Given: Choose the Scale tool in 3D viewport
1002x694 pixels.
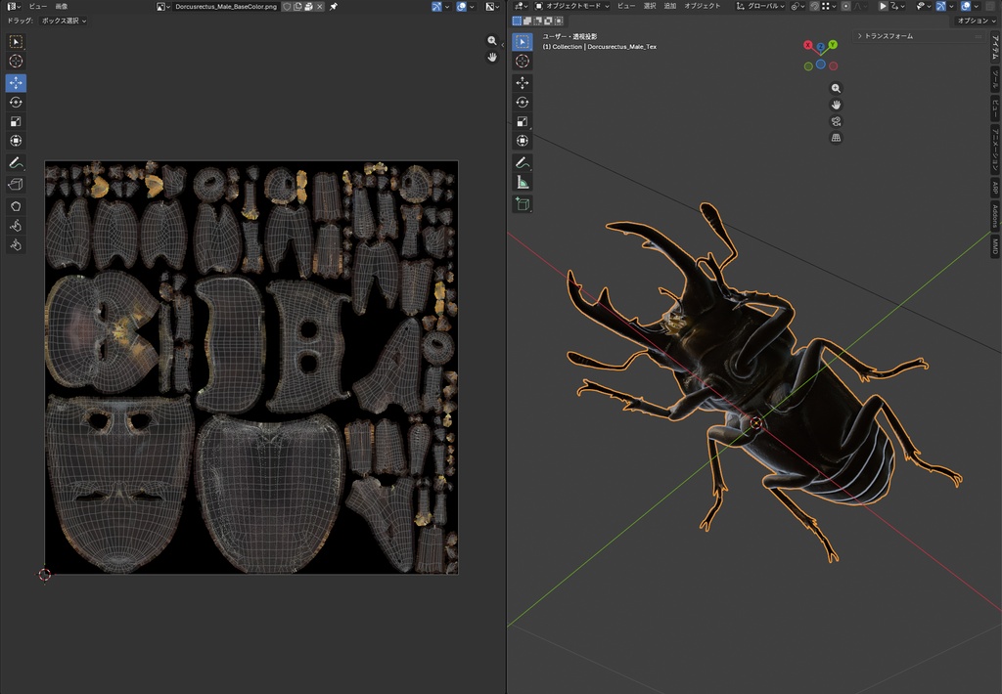Looking at the screenshot, I should click(x=523, y=121).
